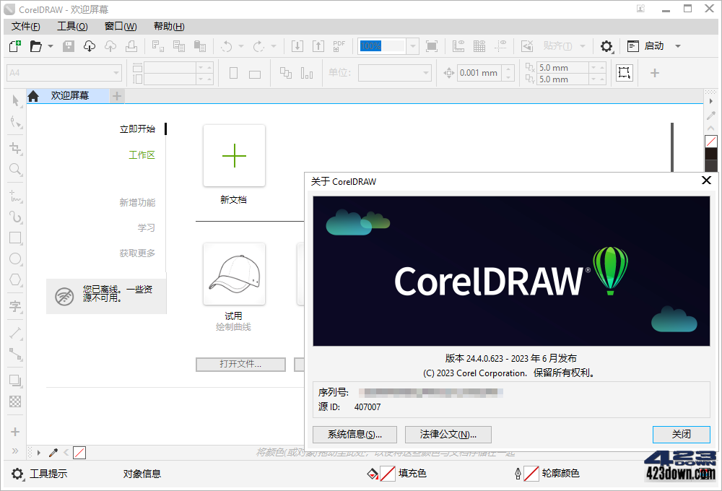Activate the Crop tool
Image resolution: width=722 pixels, height=491 pixels.
[15, 148]
